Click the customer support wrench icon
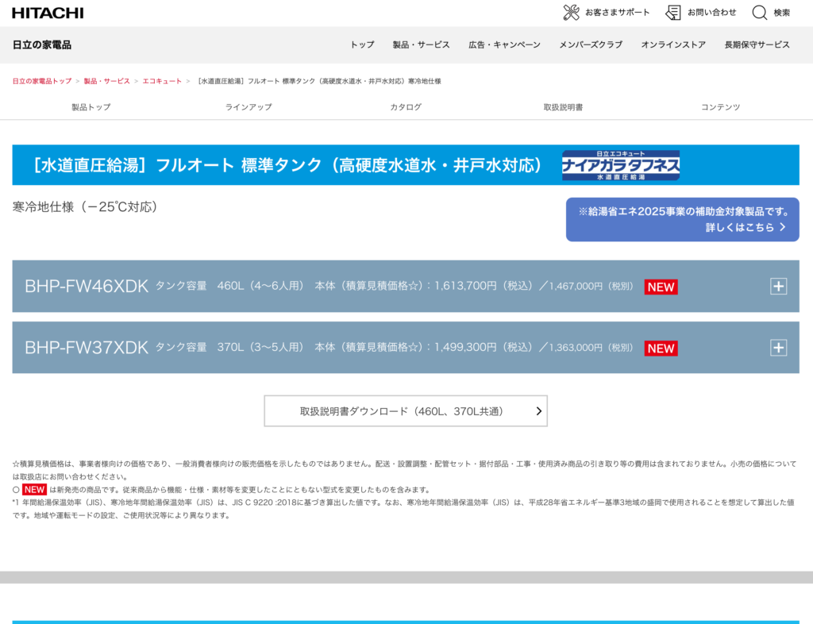 pos(571,13)
